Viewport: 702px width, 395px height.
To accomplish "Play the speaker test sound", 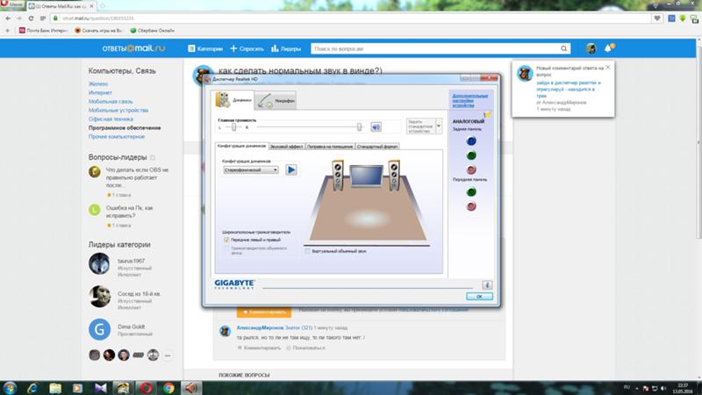I will tap(291, 169).
